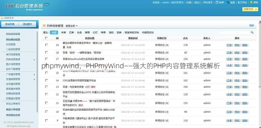Open the 查看全部 category dropdown
261x128 pixels.
(72, 26)
